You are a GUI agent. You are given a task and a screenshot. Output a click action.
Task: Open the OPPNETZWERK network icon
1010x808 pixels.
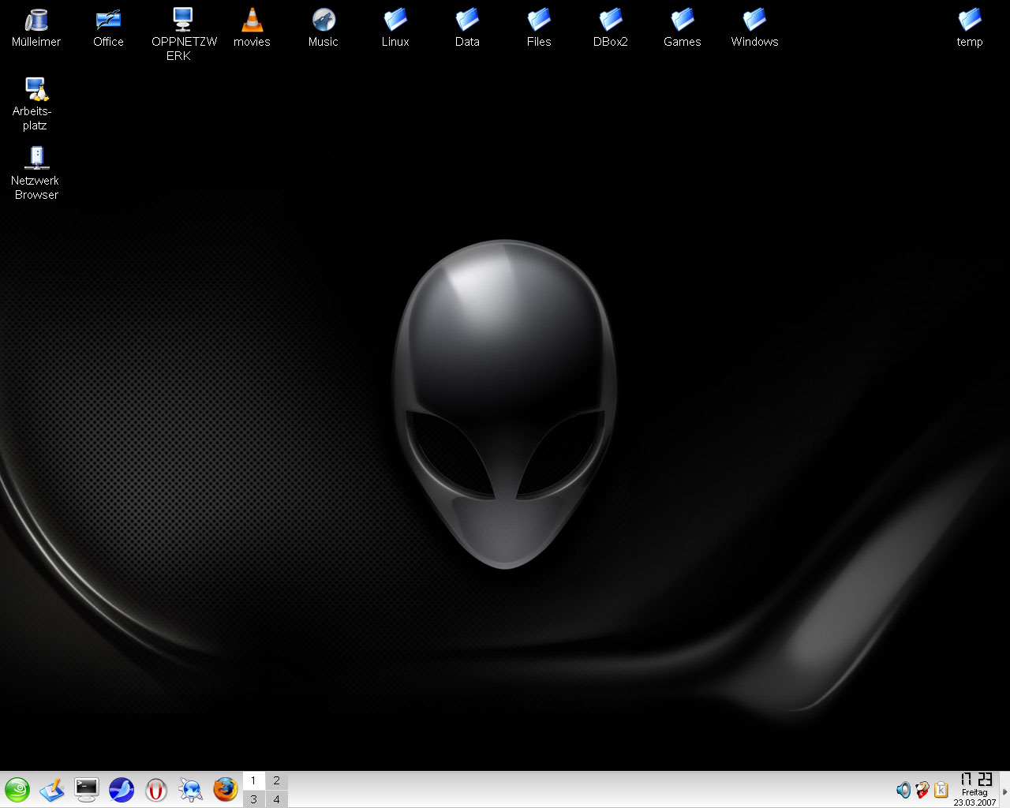click(x=183, y=21)
